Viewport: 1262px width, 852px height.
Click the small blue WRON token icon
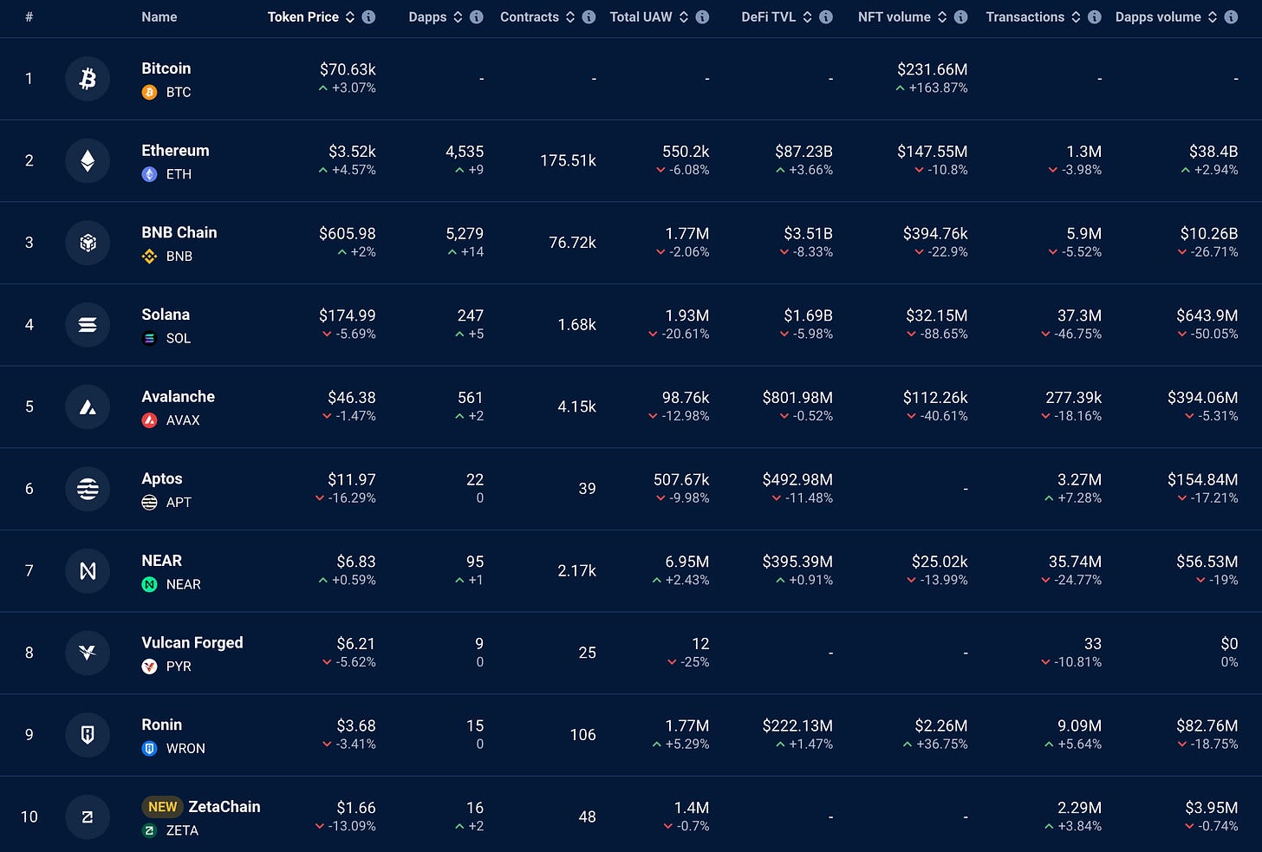149,748
